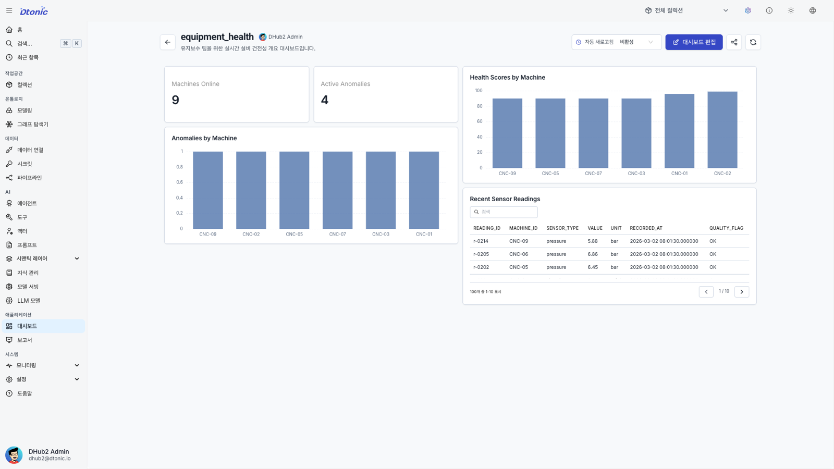Open 액터 in the sidebar
The width and height of the screenshot is (834, 469).
pyautogui.click(x=43, y=231)
